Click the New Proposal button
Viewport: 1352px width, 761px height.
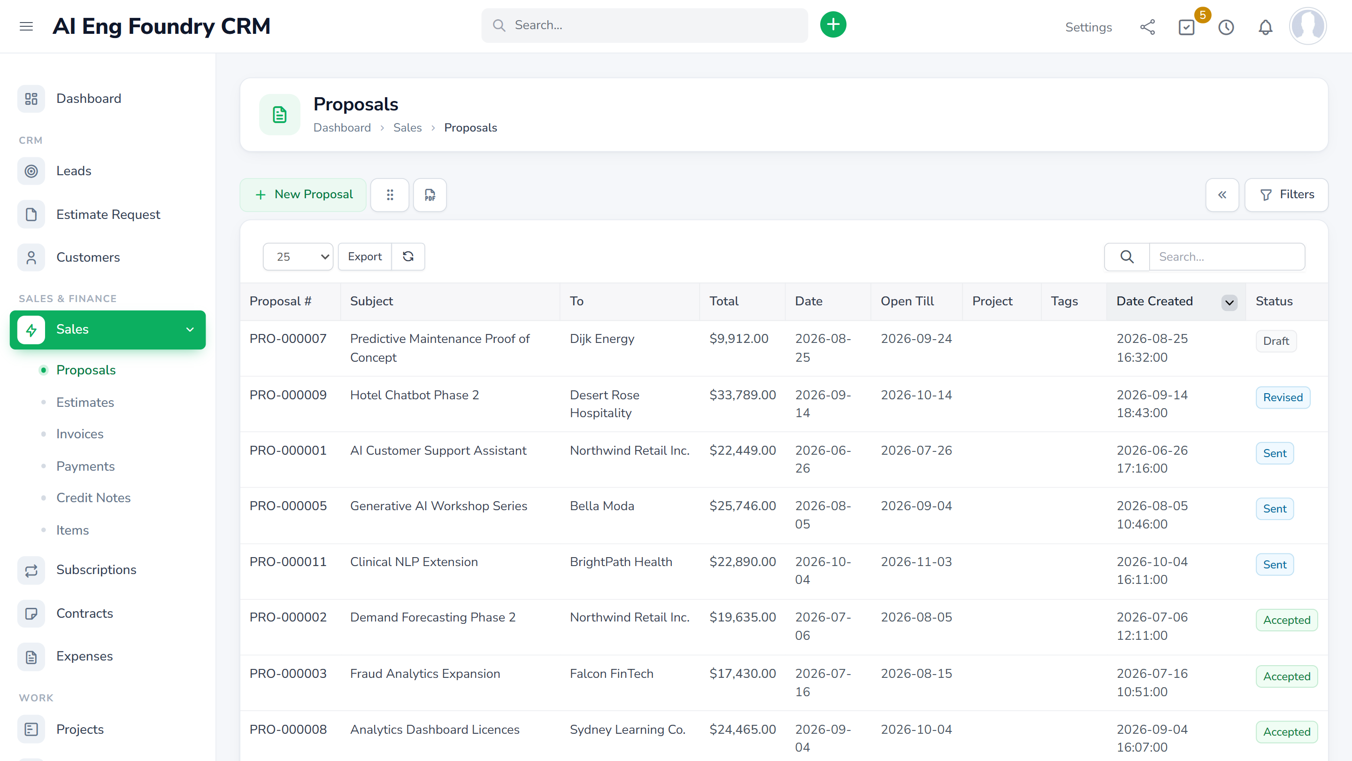[x=303, y=195]
